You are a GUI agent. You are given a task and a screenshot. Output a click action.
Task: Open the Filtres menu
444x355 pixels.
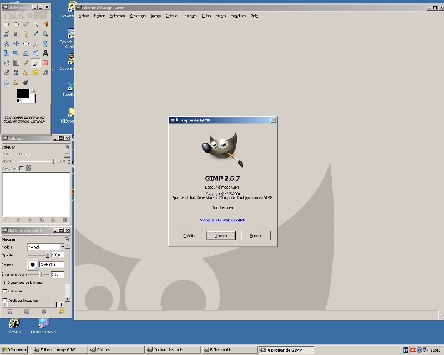(x=220, y=16)
